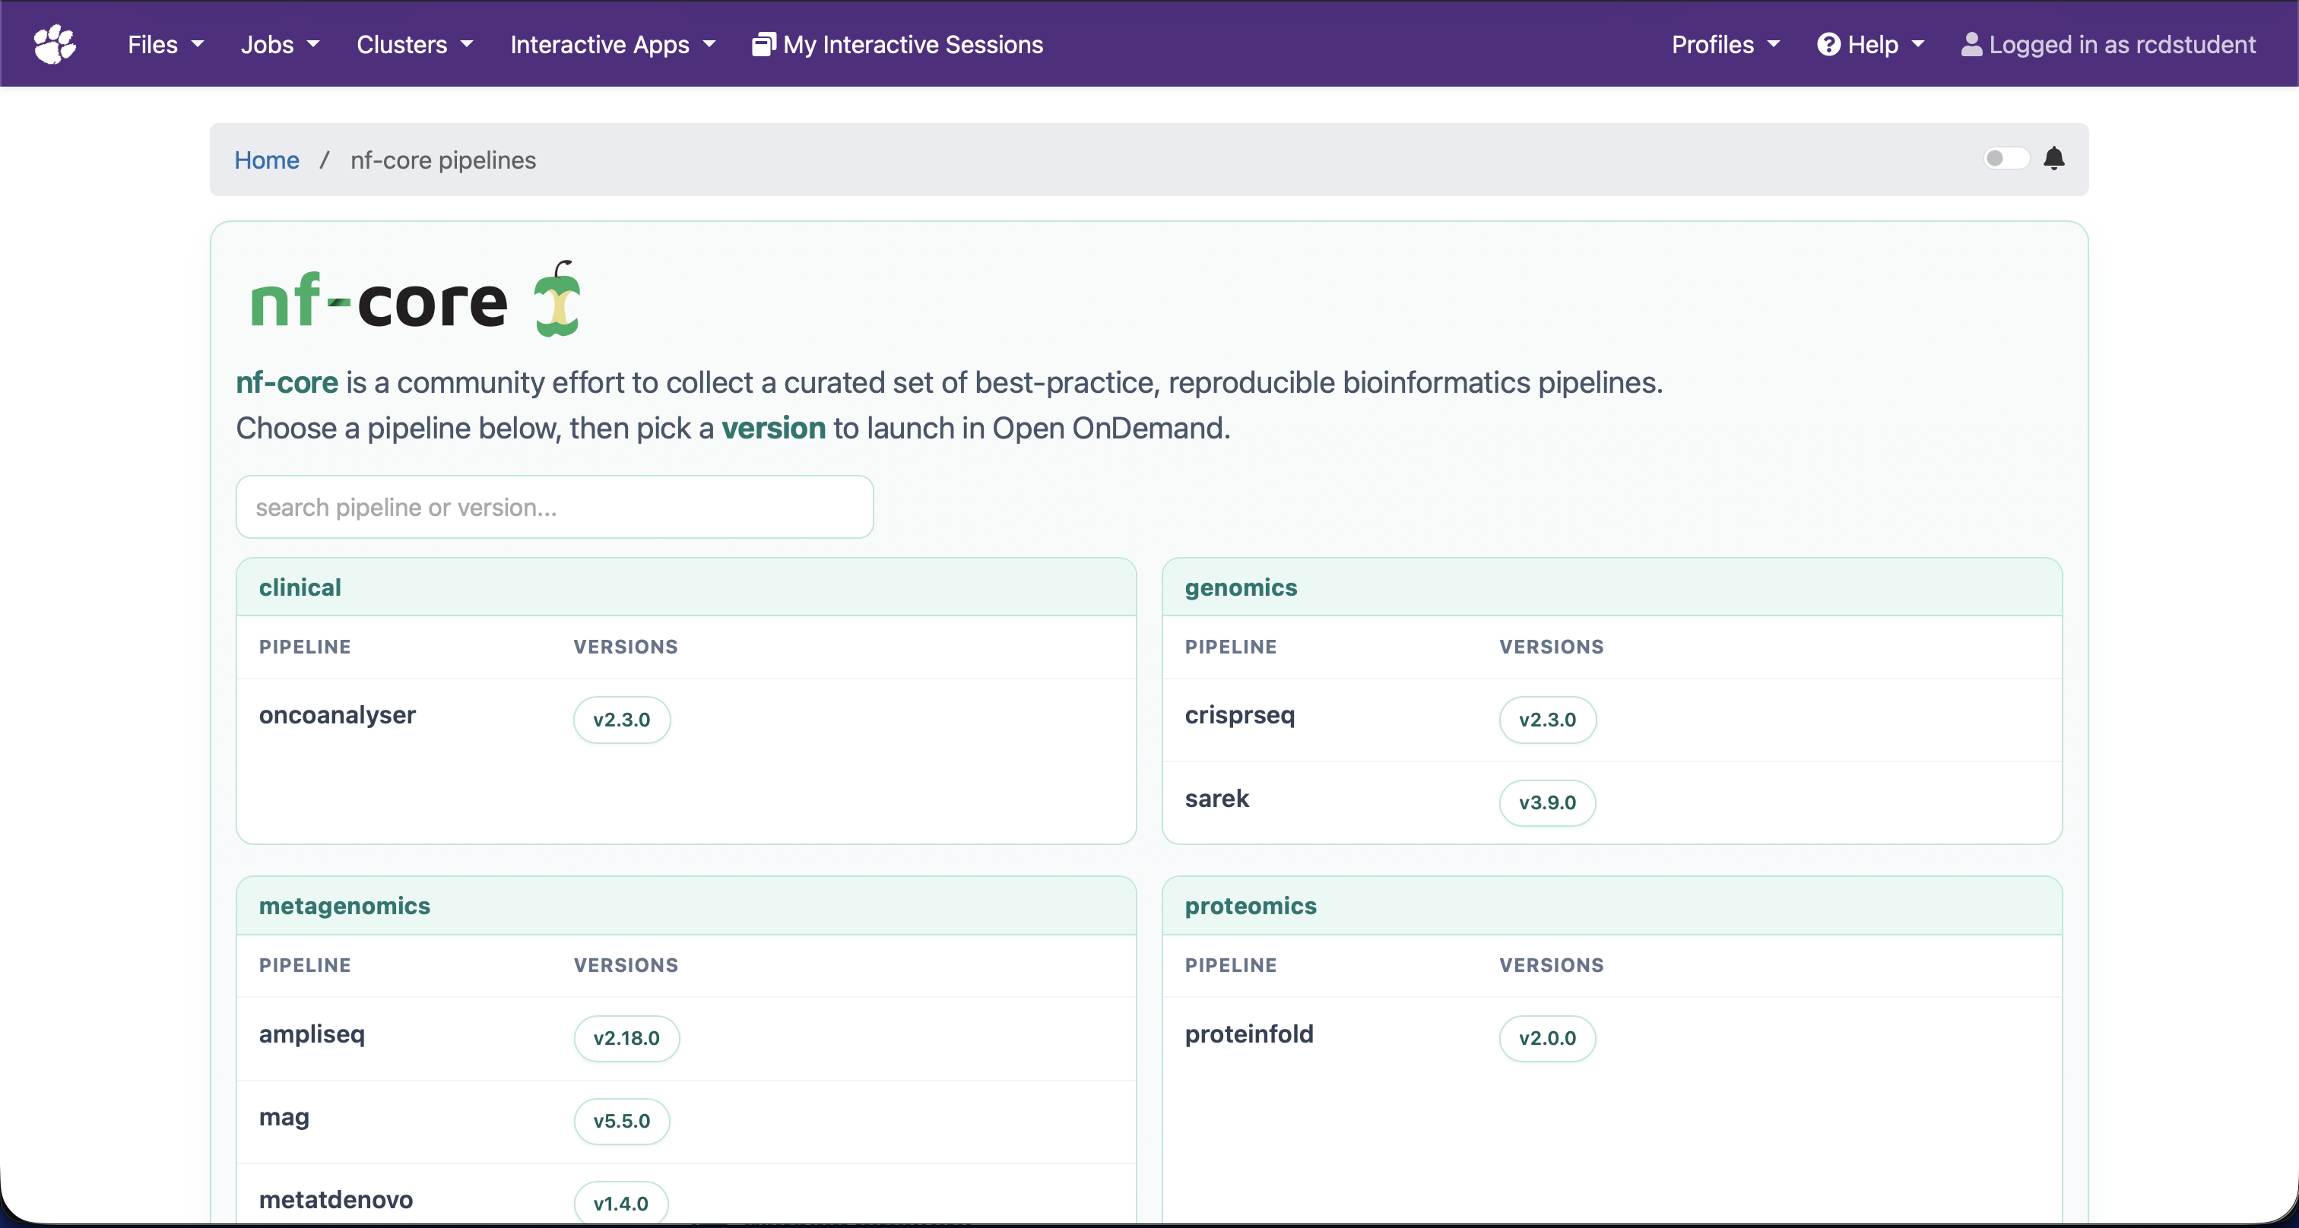Launch crisprseq version v2.3.0
2299x1228 pixels.
[1548, 719]
